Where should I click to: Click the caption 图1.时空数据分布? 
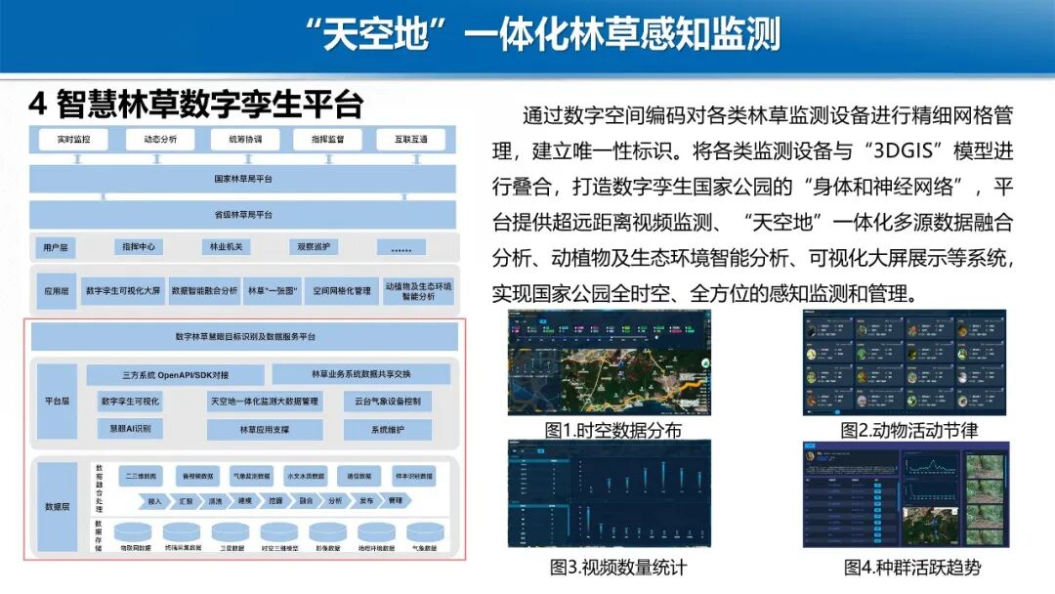pyautogui.click(x=612, y=431)
